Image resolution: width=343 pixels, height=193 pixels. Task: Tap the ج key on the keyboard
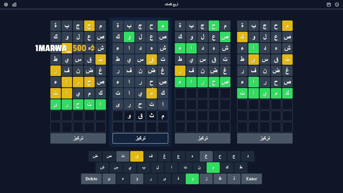click(x=234, y=156)
